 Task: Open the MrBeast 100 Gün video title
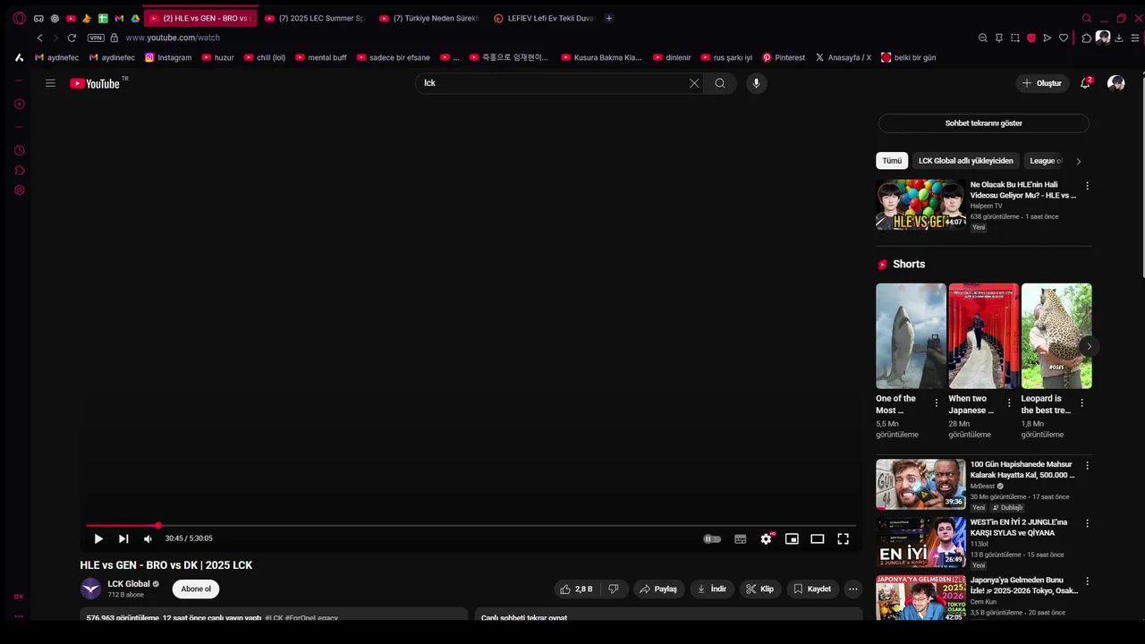pyautogui.click(x=1022, y=470)
